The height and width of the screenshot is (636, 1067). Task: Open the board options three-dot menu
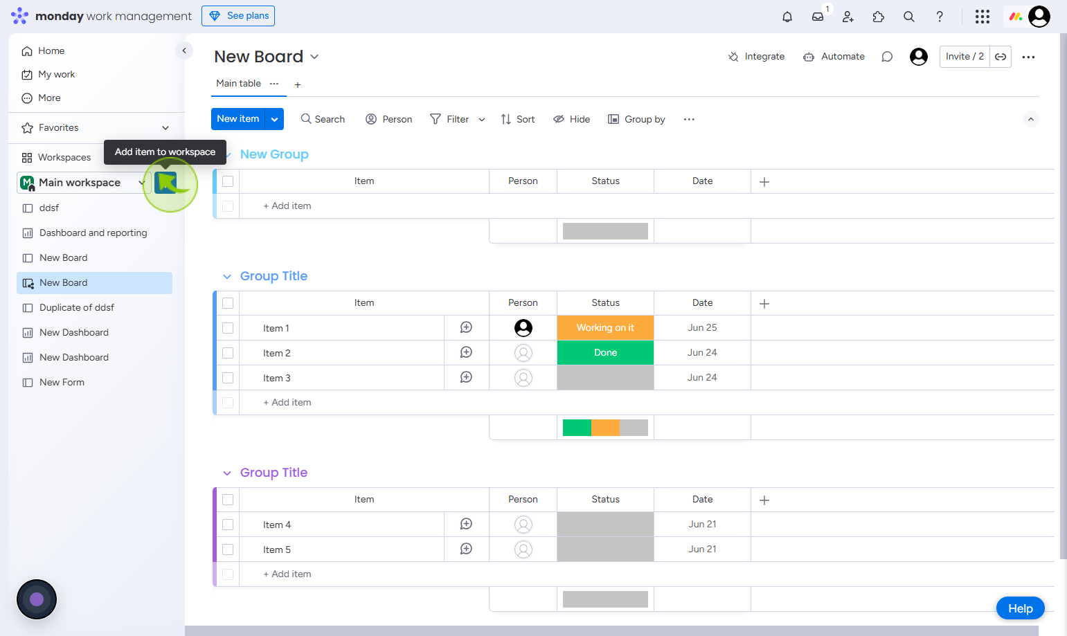tap(1028, 57)
